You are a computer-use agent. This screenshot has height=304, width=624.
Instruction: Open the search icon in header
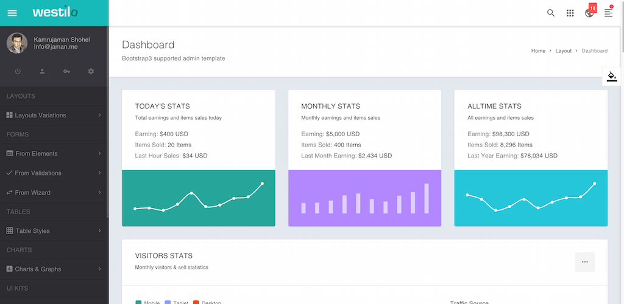pyautogui.click(x=551, y=13)
